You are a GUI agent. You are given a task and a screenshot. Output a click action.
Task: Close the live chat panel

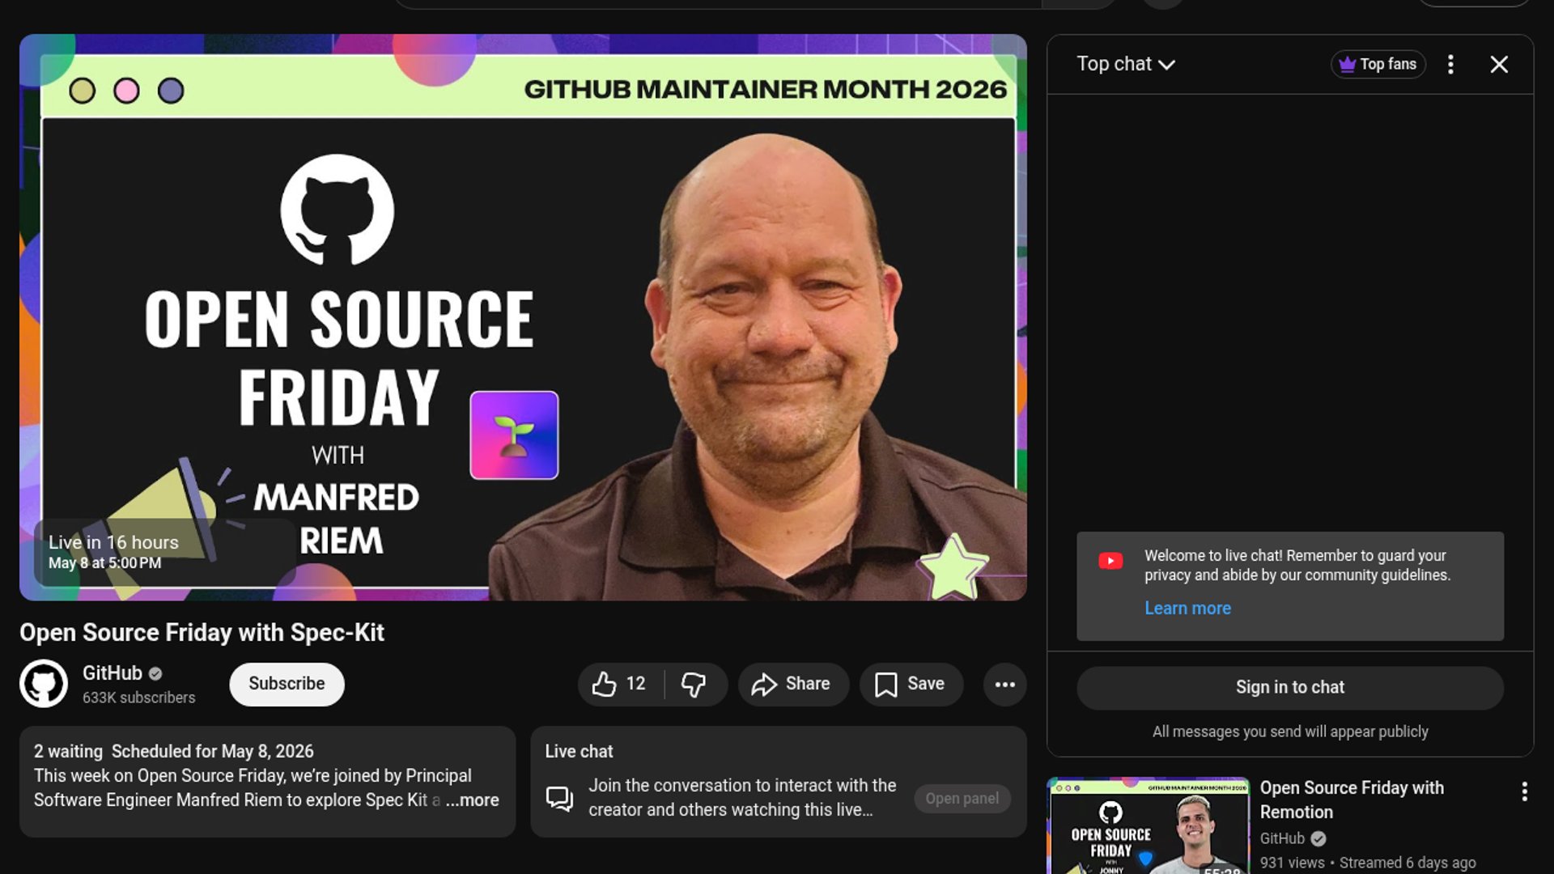pos(1499,64)
